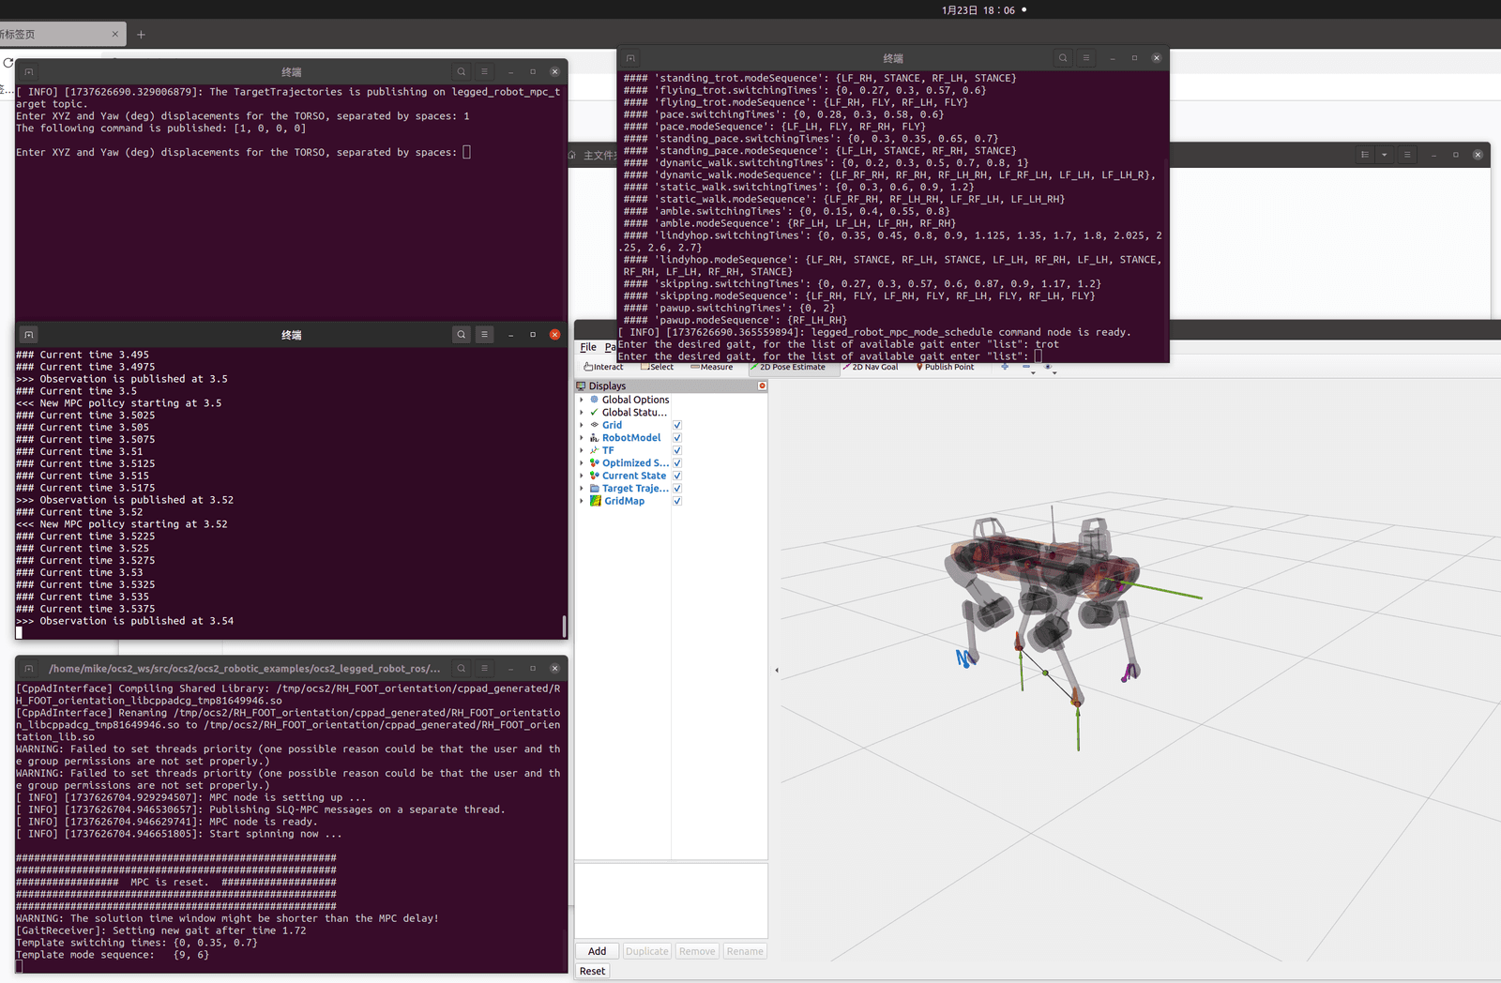Click the minus remove-tool icon in RViz toolbar

coord(1026,367)
